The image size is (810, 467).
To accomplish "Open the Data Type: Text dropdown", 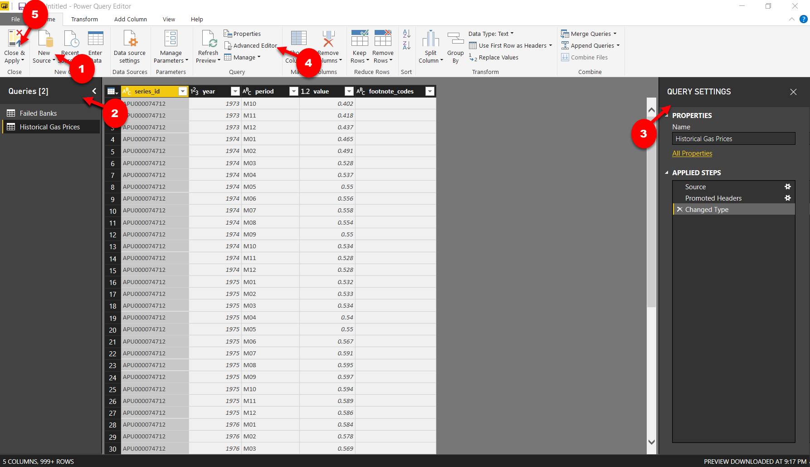I will click(491, 33).
